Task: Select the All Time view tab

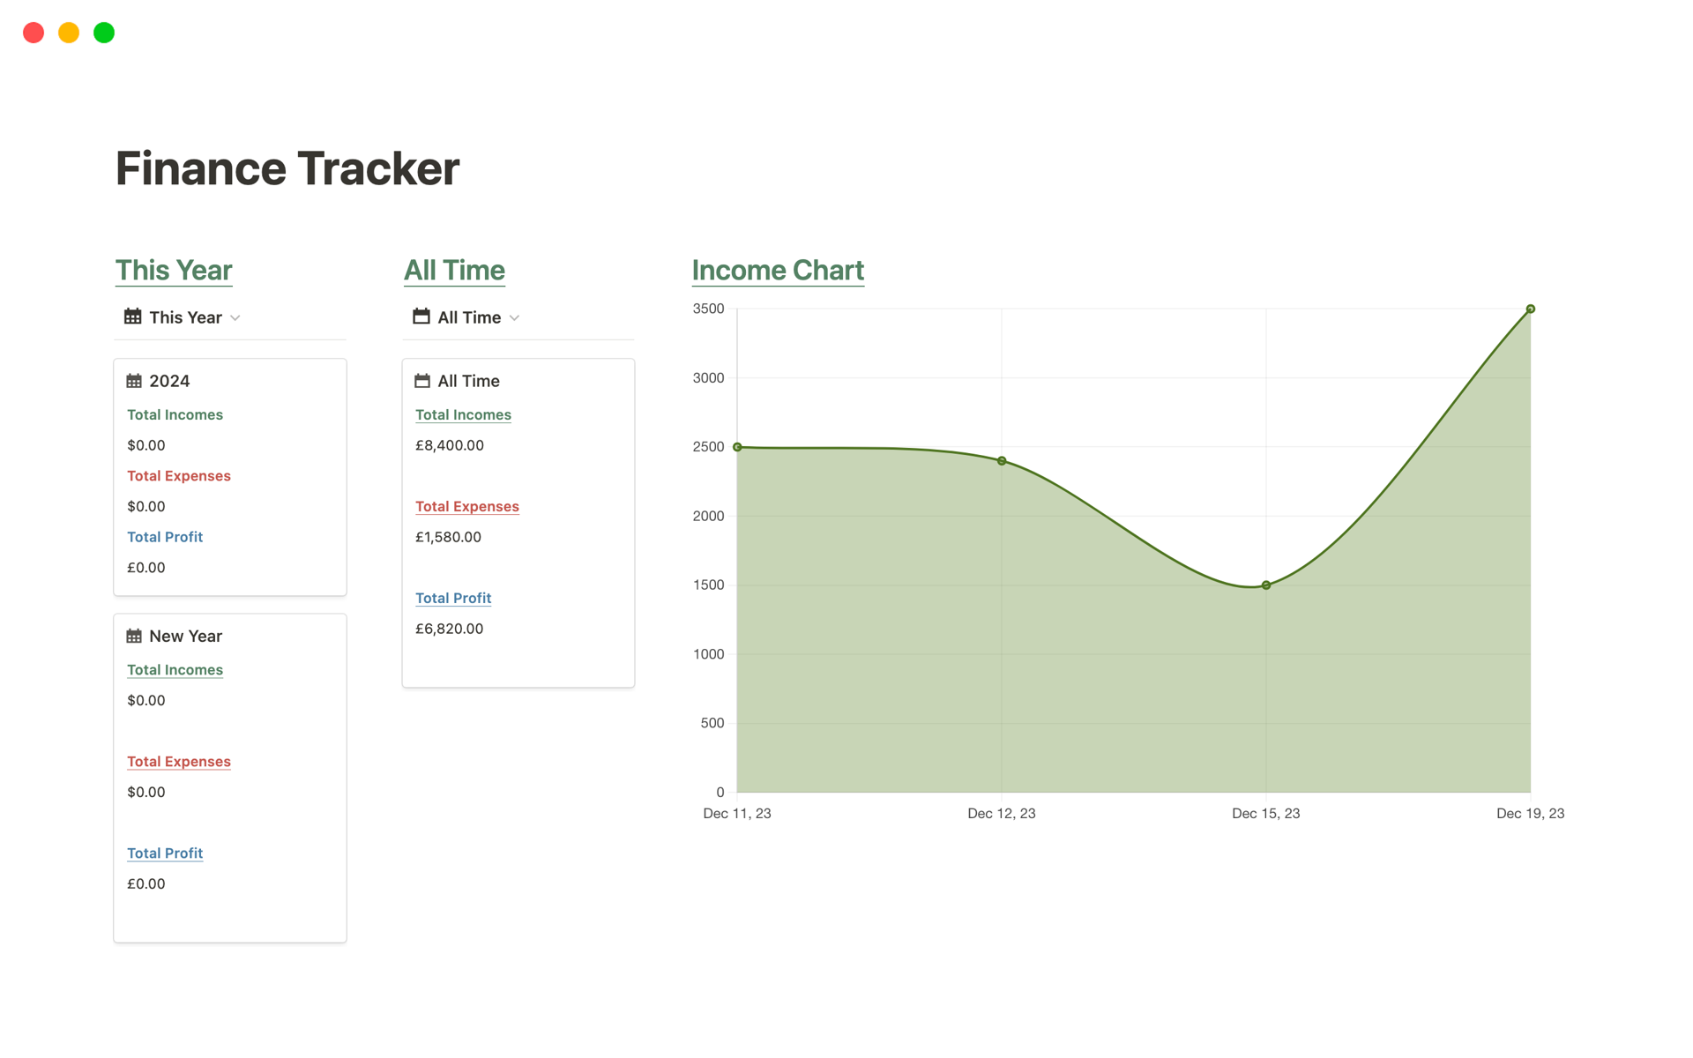Action: click(469, 317)
